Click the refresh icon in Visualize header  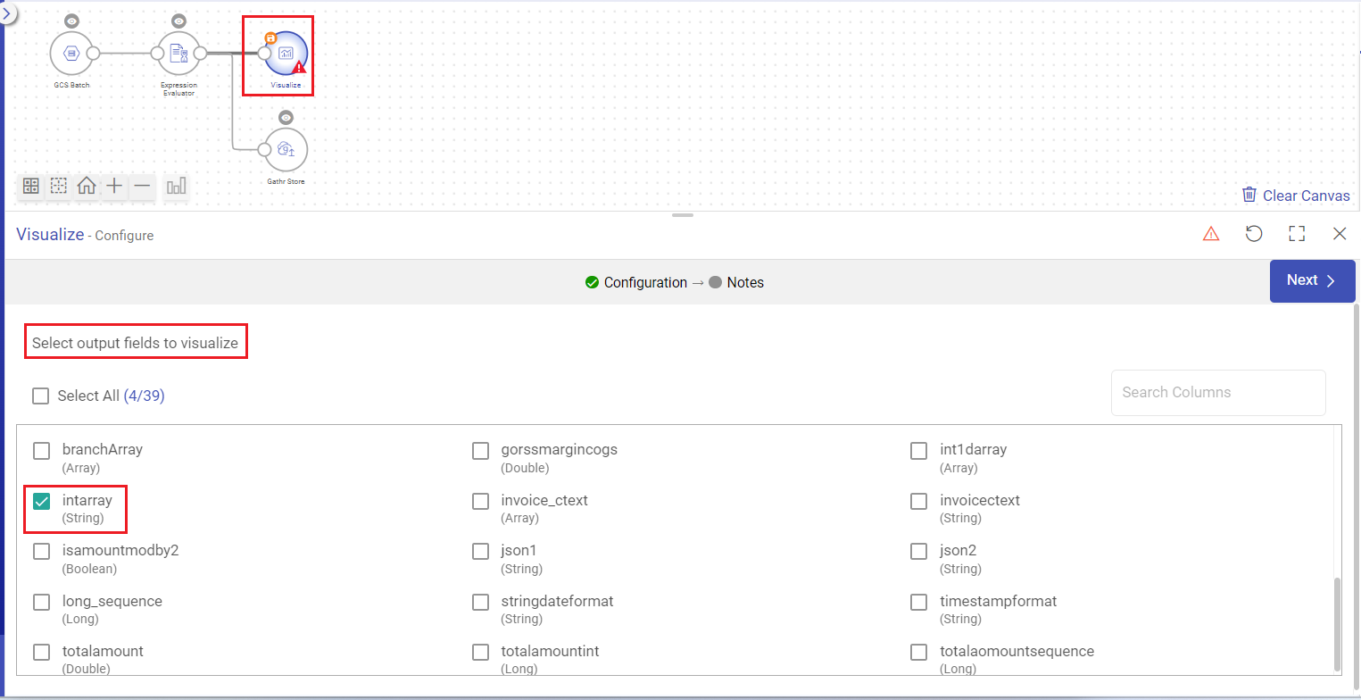(x=1254, y=234)
